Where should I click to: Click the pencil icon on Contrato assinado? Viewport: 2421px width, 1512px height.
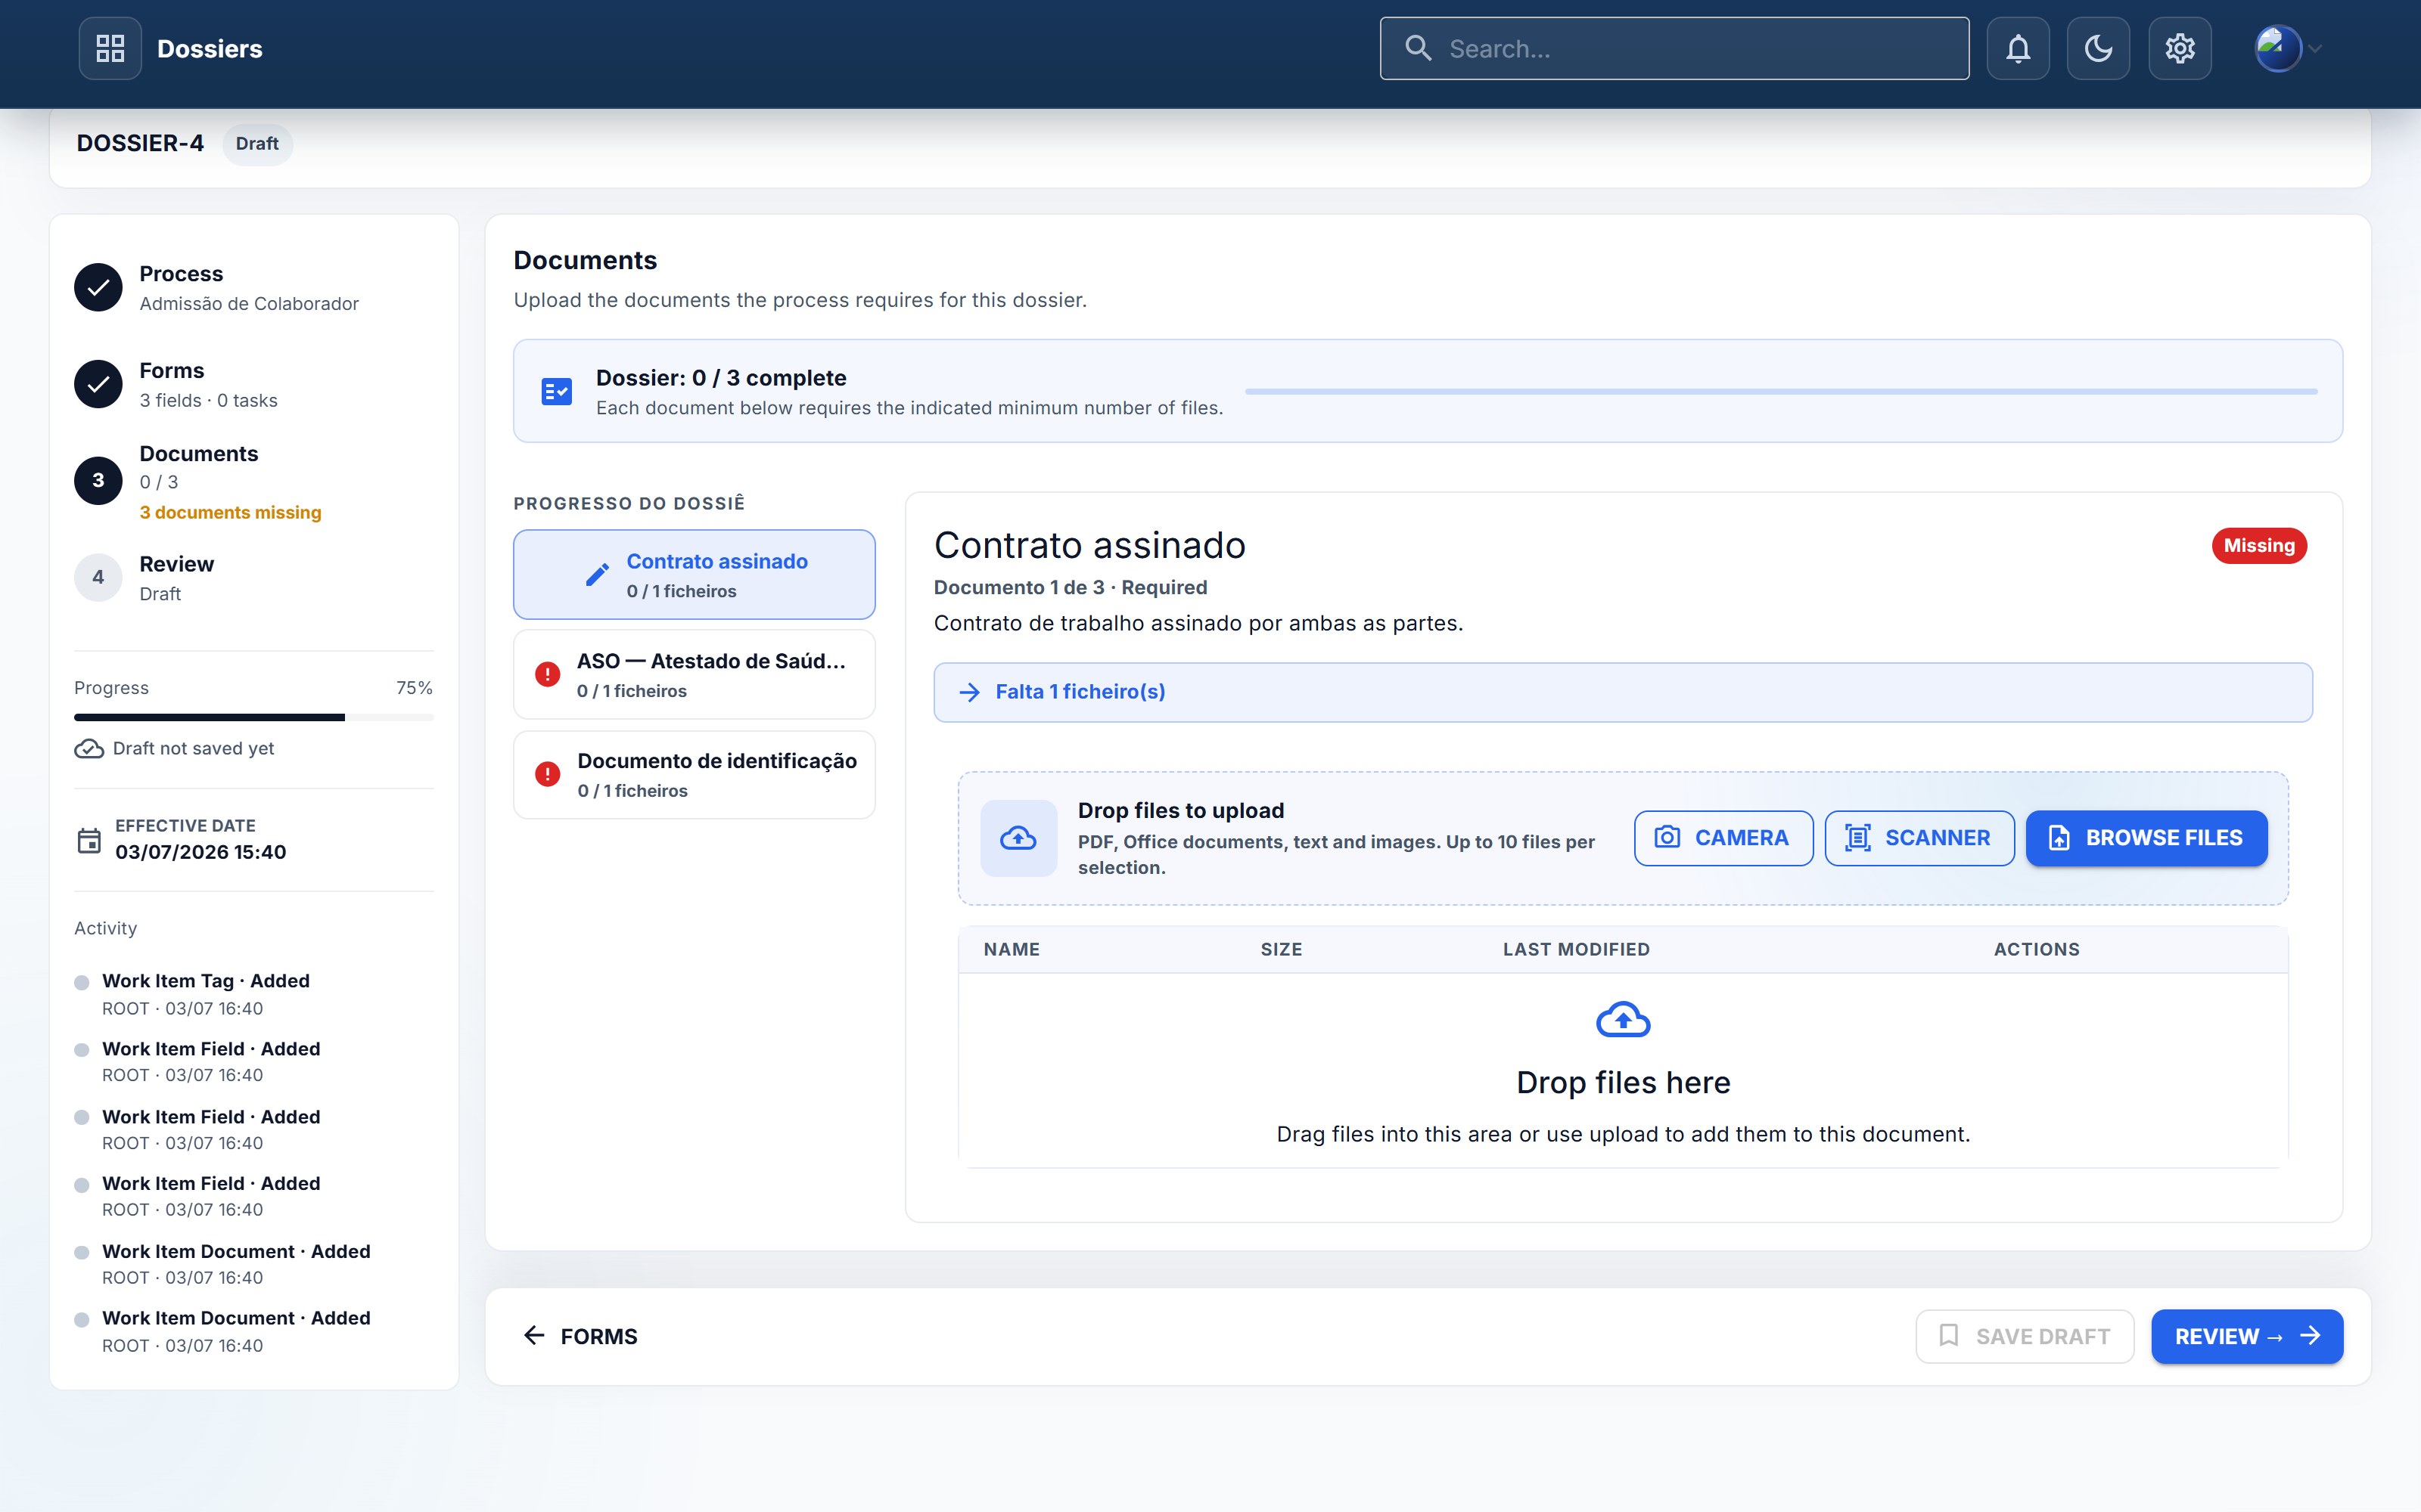[x=597, y=575]
